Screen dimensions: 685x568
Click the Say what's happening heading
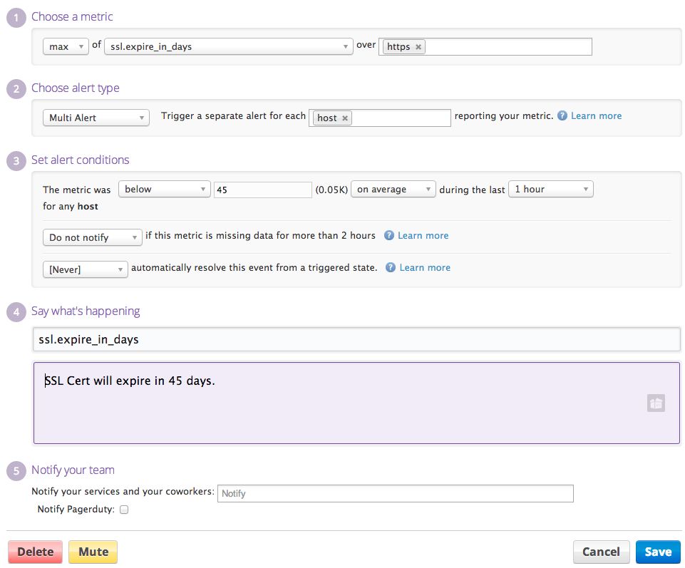tap(86, 311)
